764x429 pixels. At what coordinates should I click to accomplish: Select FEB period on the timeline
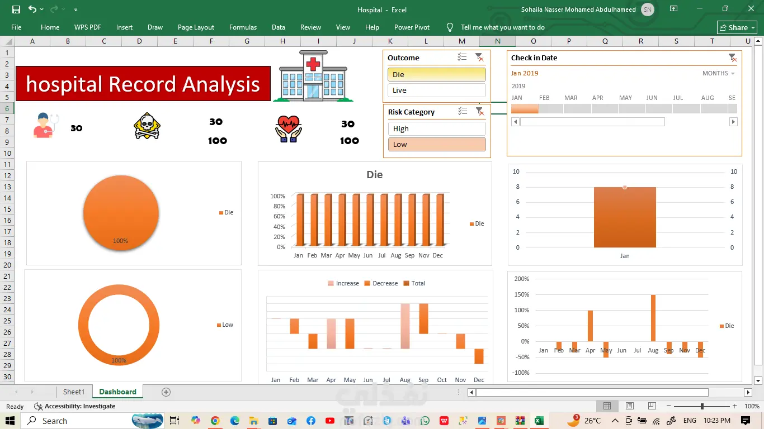tap(551, 108)
